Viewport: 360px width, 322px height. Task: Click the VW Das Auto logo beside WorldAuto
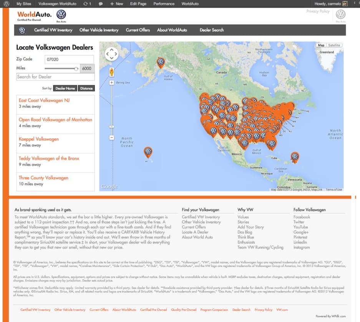click(x=61, y=16)
